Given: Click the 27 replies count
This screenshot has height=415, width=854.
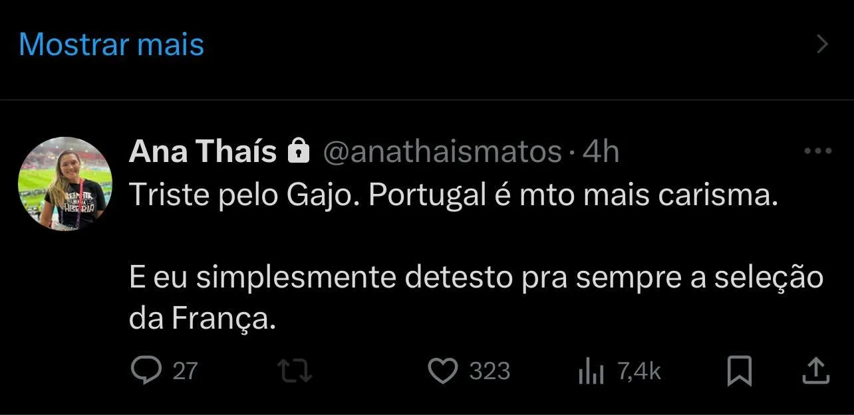Looking at the screenshot, I should 186,371.
